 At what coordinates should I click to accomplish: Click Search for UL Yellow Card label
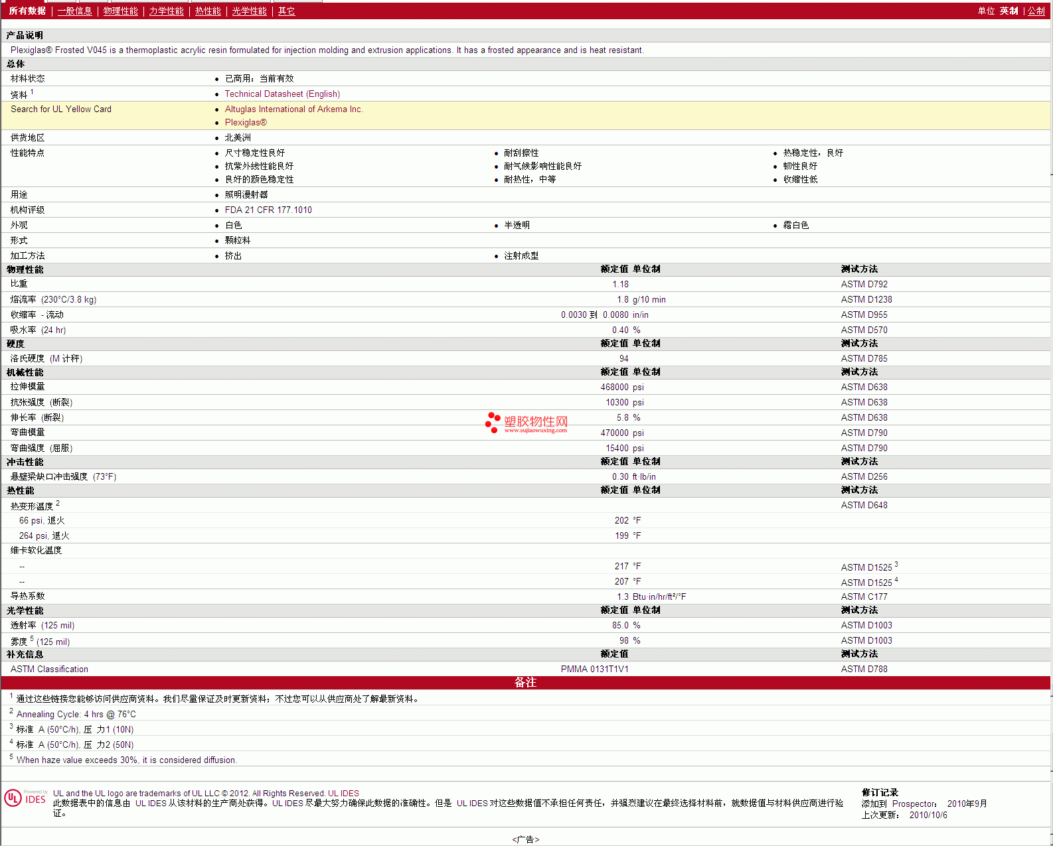[61, 109]
